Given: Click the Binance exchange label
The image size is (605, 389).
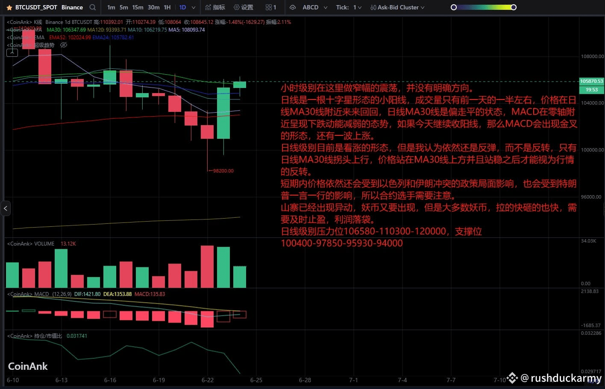Looking at the screenshot, I should 72,7.
